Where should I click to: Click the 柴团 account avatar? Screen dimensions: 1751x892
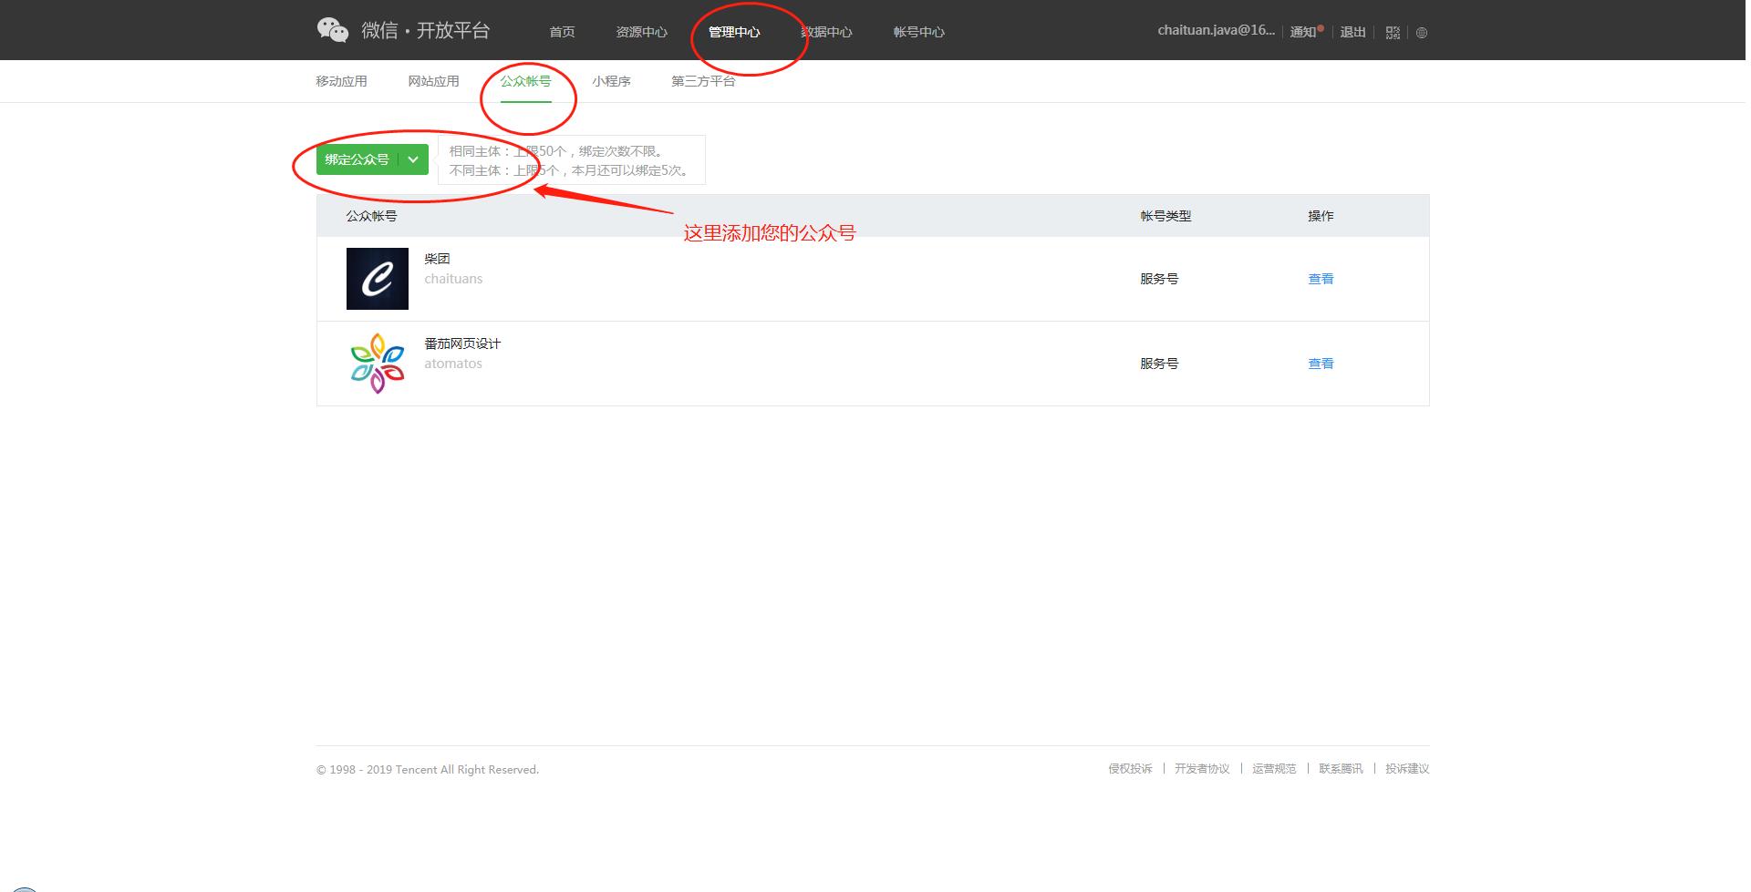377,279
